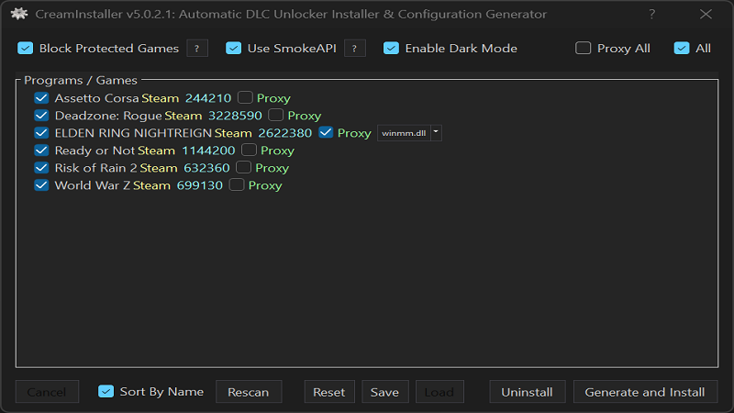Click Steam link for ELDEN RING NIGHTREIGN
734x413 pixels.
click(x=233, y=133)
